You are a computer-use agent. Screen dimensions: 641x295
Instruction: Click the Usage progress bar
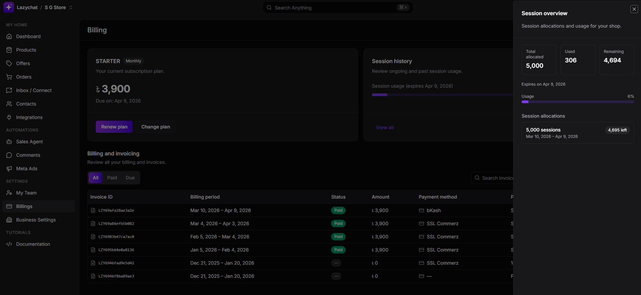pos(577,102)
